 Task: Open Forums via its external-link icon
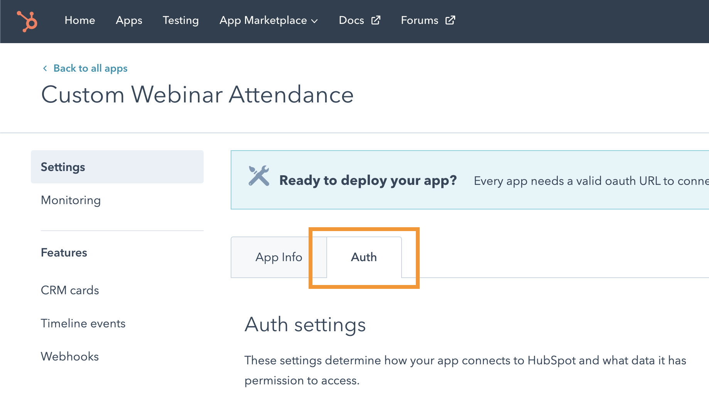pos(450,20)
